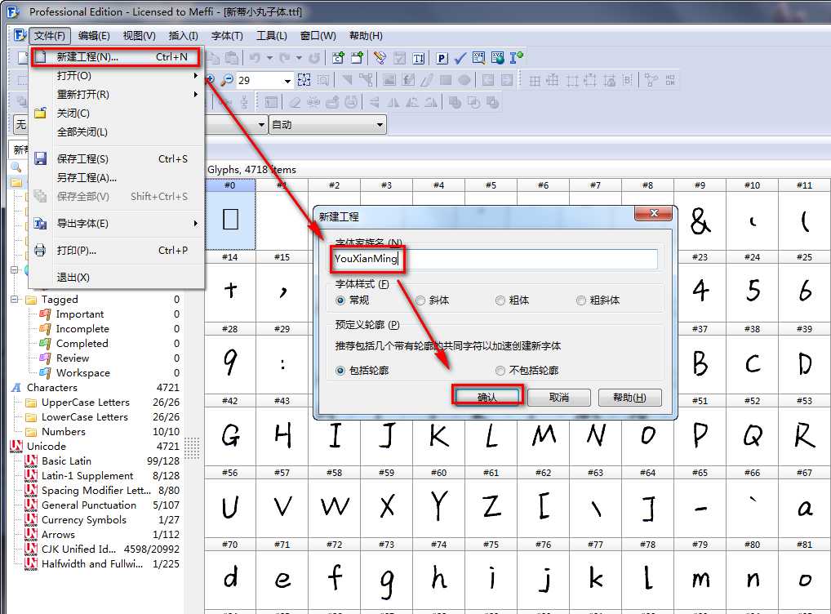The height and width of the screenshot is (614, 831).
Task: Click the blue 'I' with plus icon
Action: pyautogui.click(x=517, y=58)
